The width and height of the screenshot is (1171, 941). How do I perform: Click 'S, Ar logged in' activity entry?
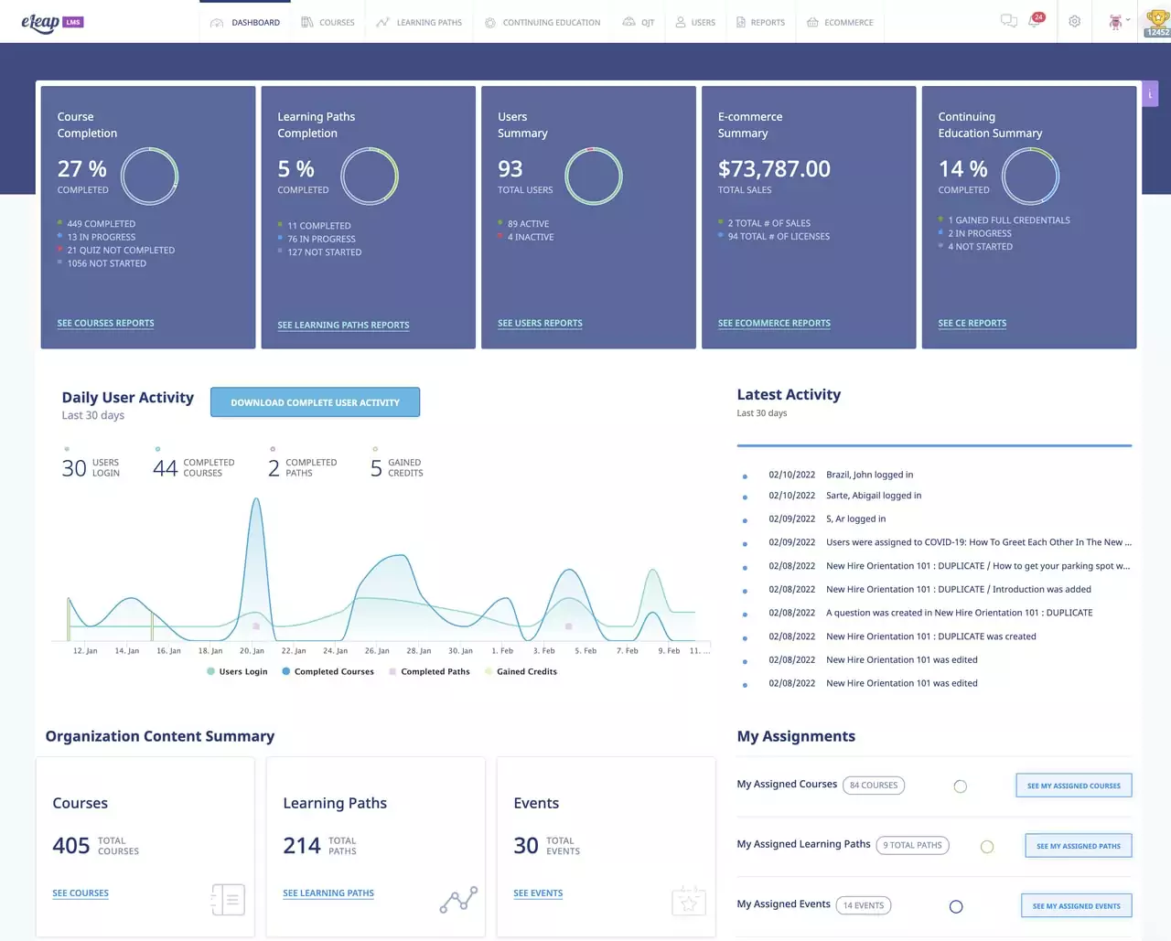[x=855, y=519]
